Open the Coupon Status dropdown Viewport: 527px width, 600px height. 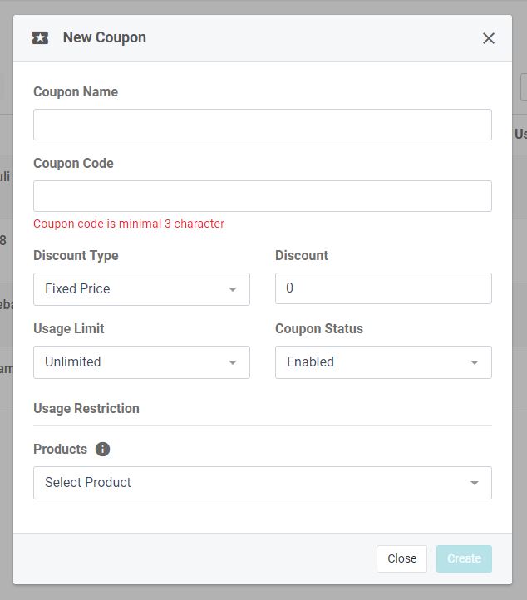(x=383, y=362)
